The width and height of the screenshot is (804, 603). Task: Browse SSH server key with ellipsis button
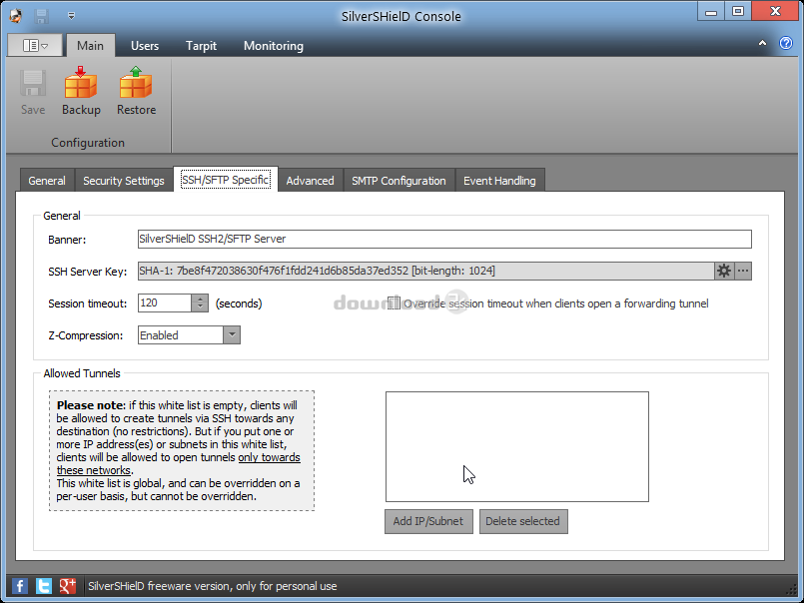743,271
